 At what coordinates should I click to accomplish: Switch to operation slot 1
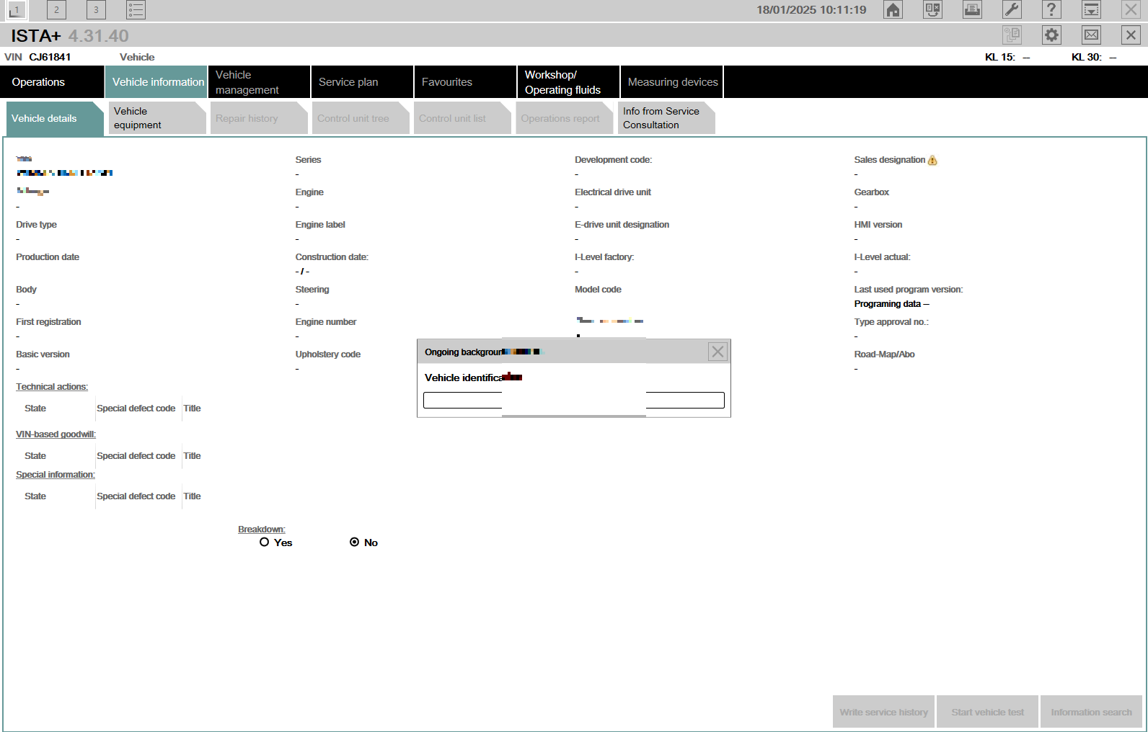(x=17, y=10)
